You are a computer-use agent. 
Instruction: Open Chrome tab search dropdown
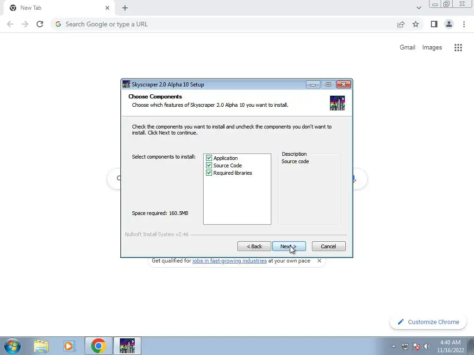418,8
